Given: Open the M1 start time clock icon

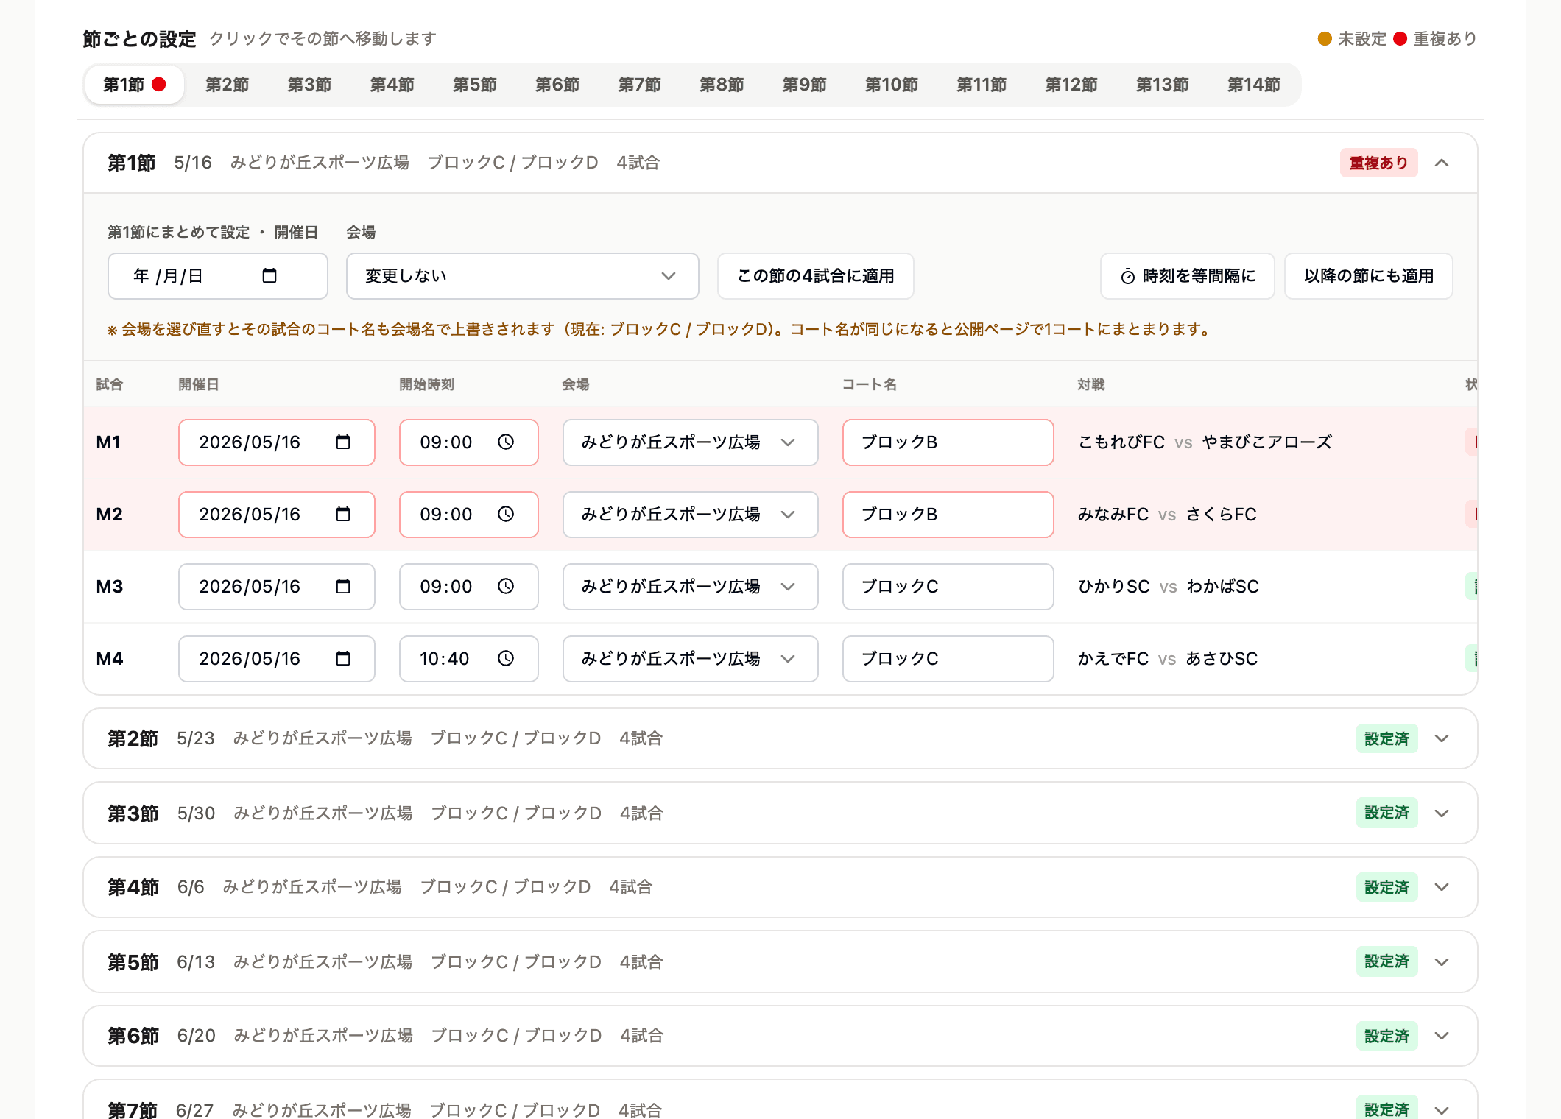Looking at the screenshot, I should coord(506,442).
